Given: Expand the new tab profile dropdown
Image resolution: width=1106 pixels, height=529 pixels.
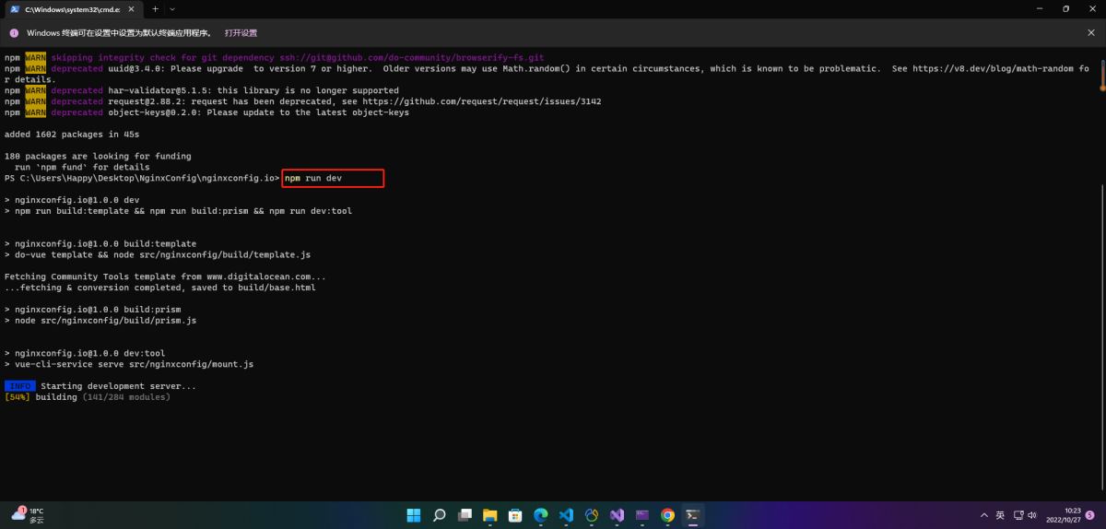Looking at the screenshot, I should (172, 8).
